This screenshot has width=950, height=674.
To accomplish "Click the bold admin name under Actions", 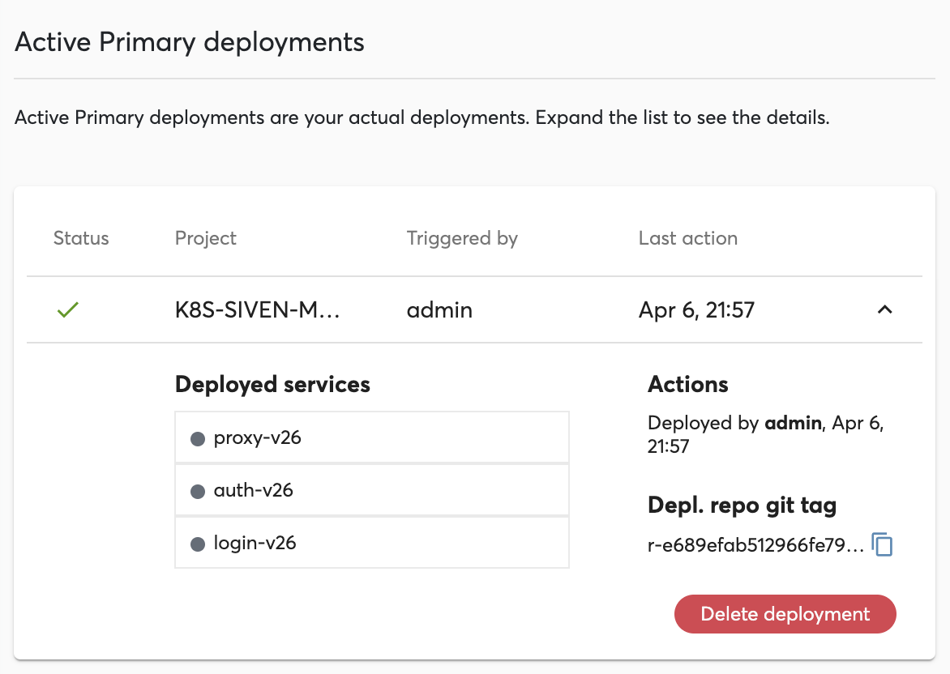I will click(793, 423).
